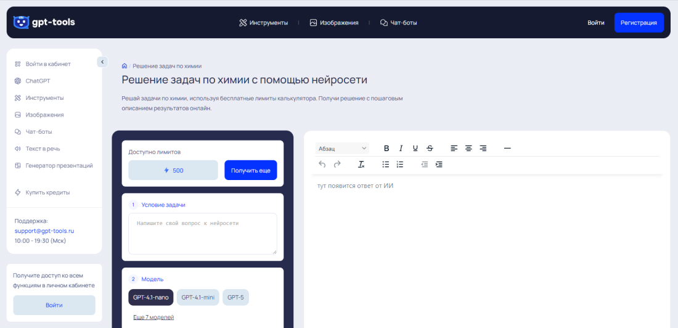Open the Чат-боты top navigation menu
The width and height of the screenshot is (678, 328).
[x=398, y=22]
